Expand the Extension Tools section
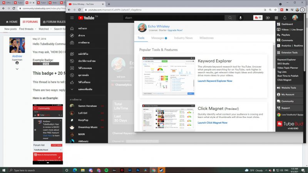 click(x=289, y=52)
